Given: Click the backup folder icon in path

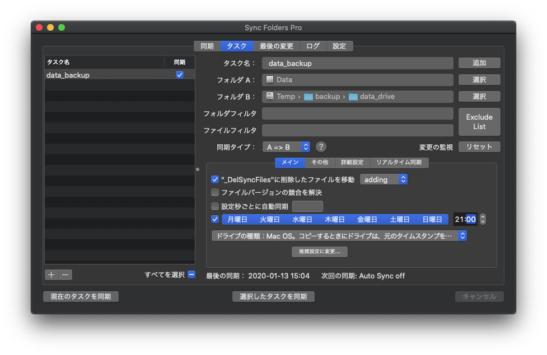Looking at the screenshot, I should pos(308,97).
